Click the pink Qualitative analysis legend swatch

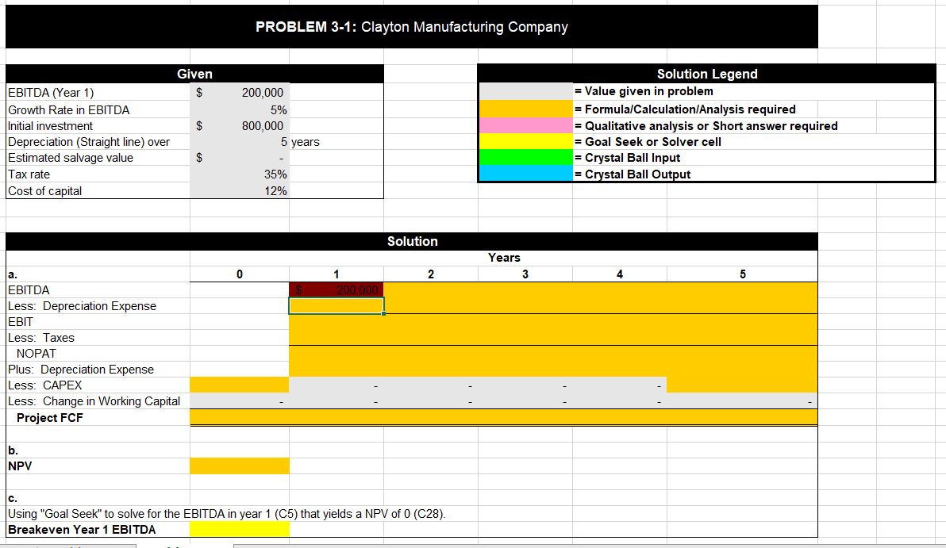(525, 125)
